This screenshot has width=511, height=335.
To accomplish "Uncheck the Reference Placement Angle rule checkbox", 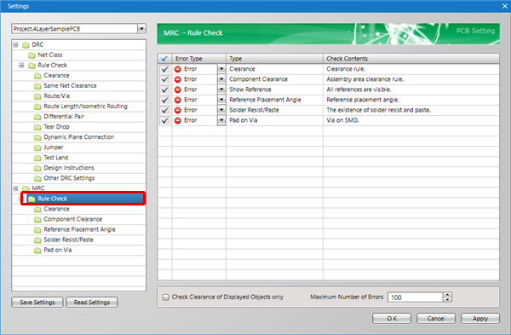I will click(165, 100).
